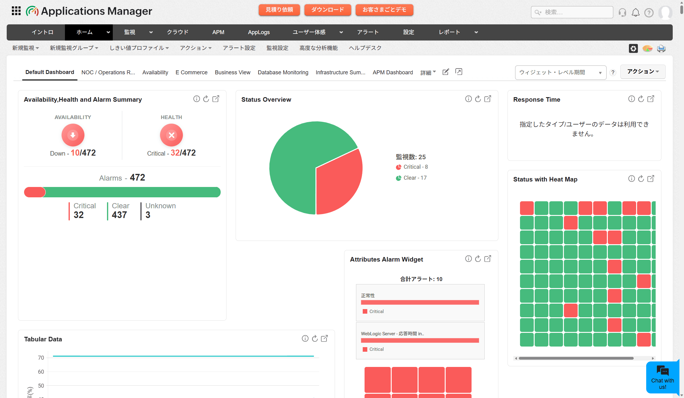Open the アラート設定 link
Image resolution: width=684 pixels, height=398 pixels.
point(239,48)
